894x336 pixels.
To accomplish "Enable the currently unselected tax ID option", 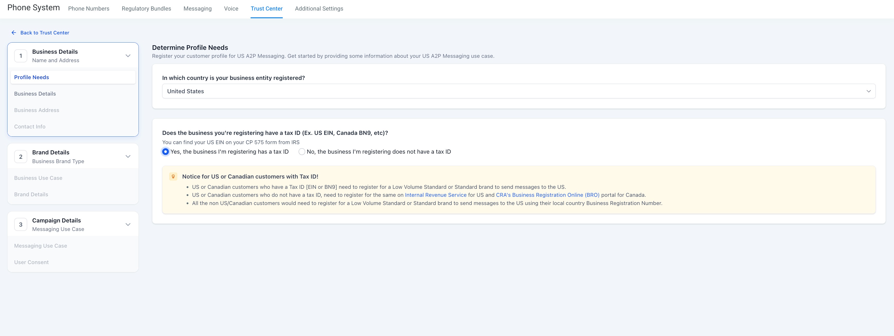I will click(302, 152).
